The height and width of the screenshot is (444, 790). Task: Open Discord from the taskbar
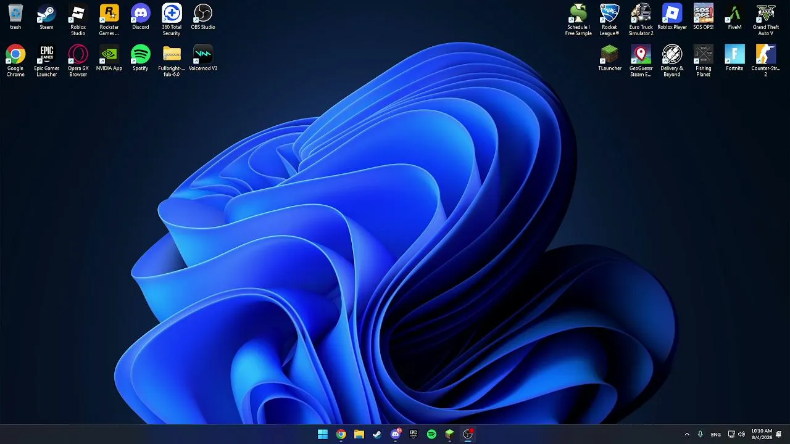pyautogui.click(x=395, y=434)
